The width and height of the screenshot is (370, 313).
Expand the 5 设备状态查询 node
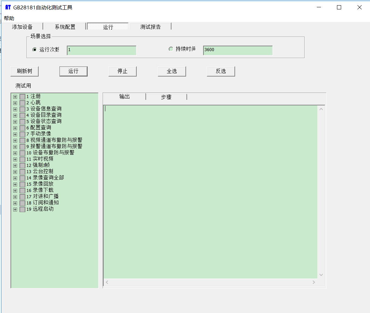point(15,122)
